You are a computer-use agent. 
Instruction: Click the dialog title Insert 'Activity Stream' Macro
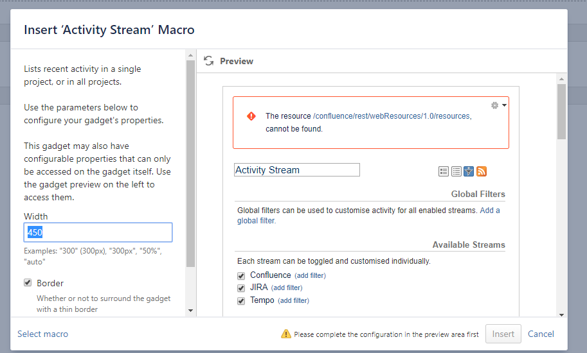109,30
